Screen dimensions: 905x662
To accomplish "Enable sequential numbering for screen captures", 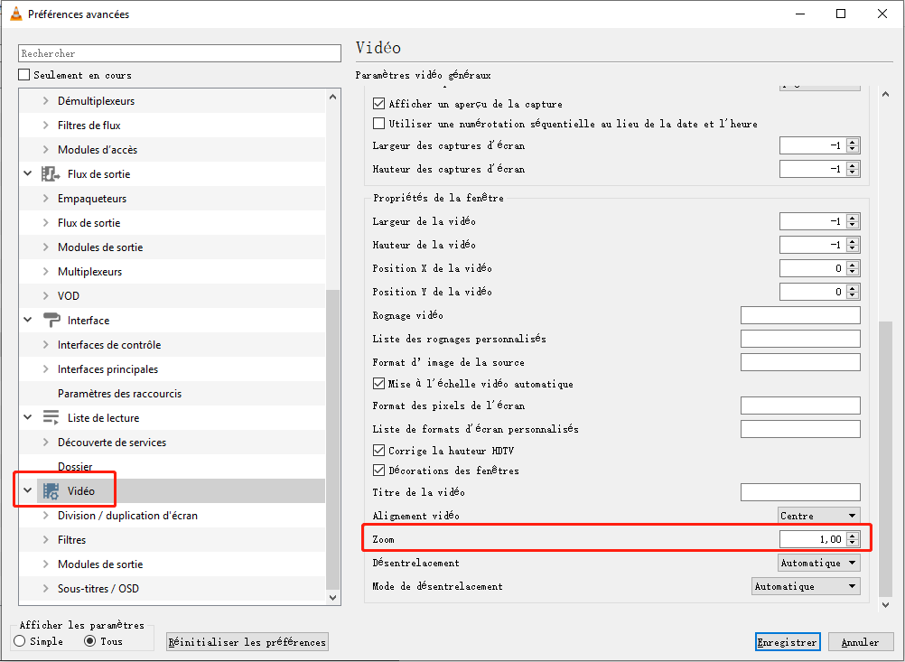I will [378, 124].
